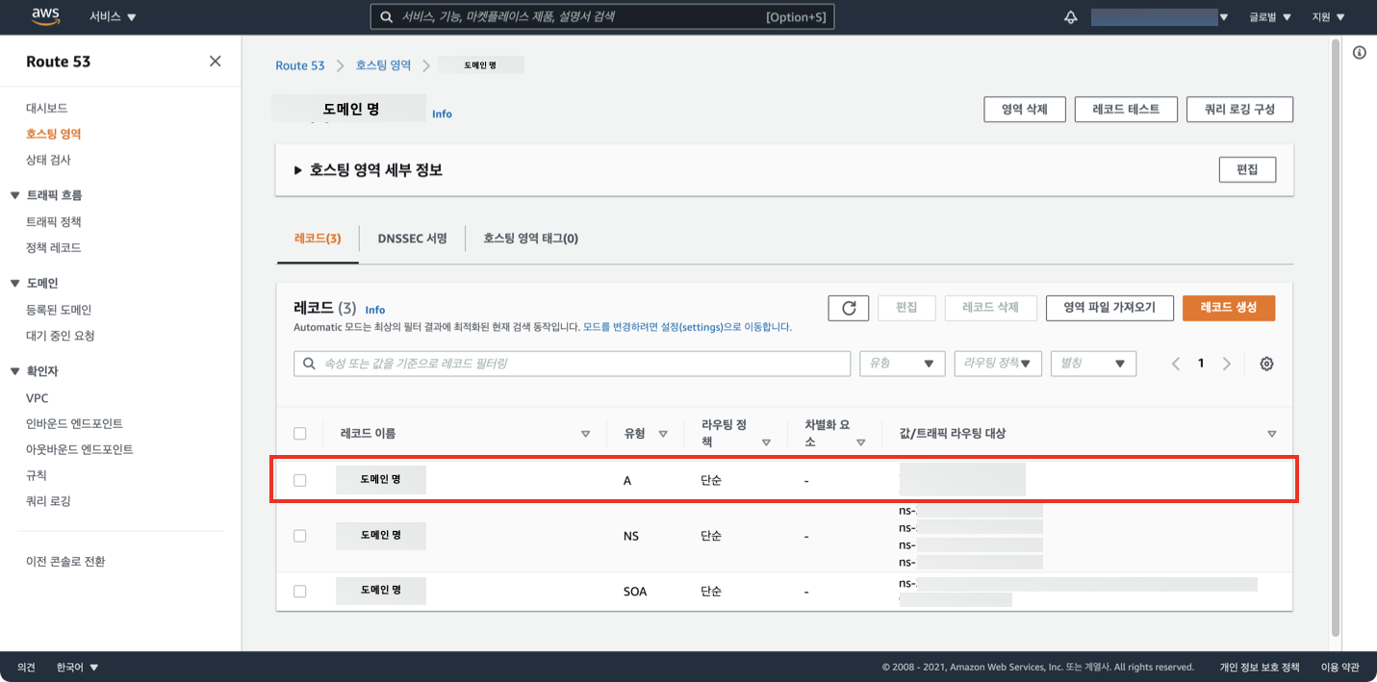
Task: Sort by differentiator column arrow
Action: pos(861,443)
